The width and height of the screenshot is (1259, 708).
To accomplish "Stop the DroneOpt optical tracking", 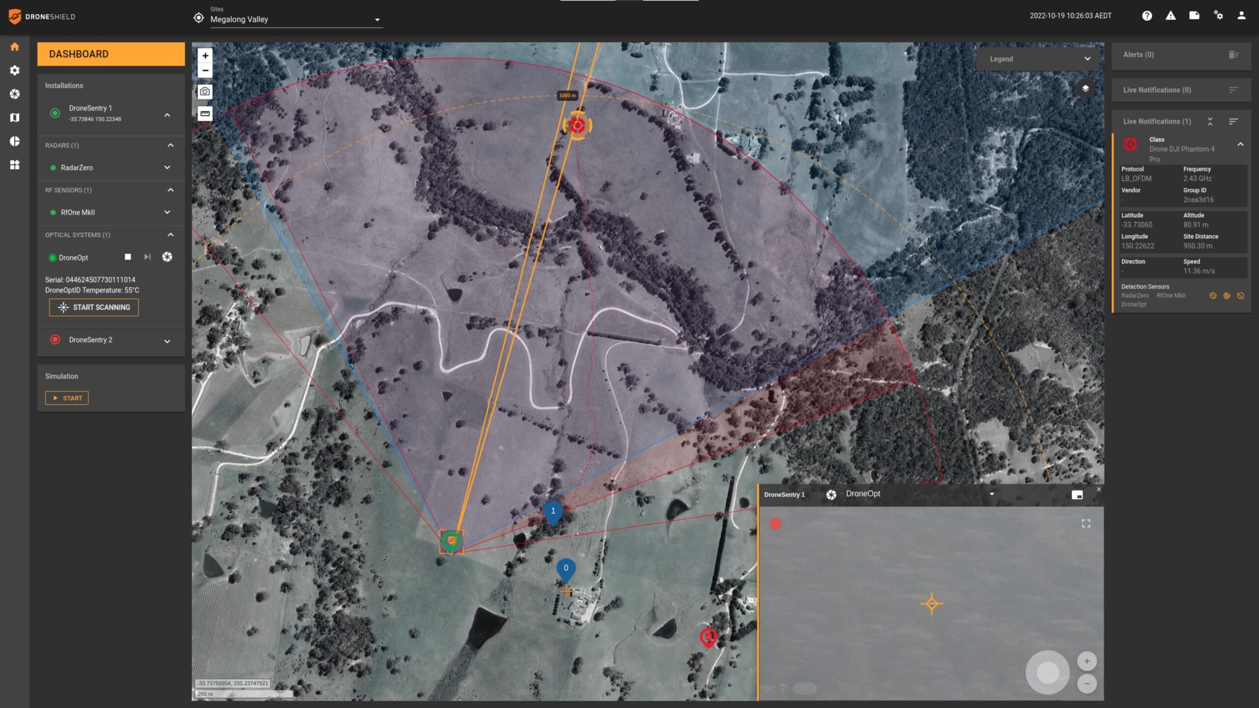I will [128, 257].
